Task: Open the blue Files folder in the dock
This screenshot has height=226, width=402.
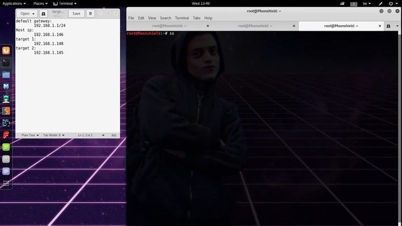Action: [6, 75]
